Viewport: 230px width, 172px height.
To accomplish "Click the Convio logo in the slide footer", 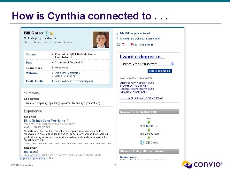I will (x=202, y=164).
